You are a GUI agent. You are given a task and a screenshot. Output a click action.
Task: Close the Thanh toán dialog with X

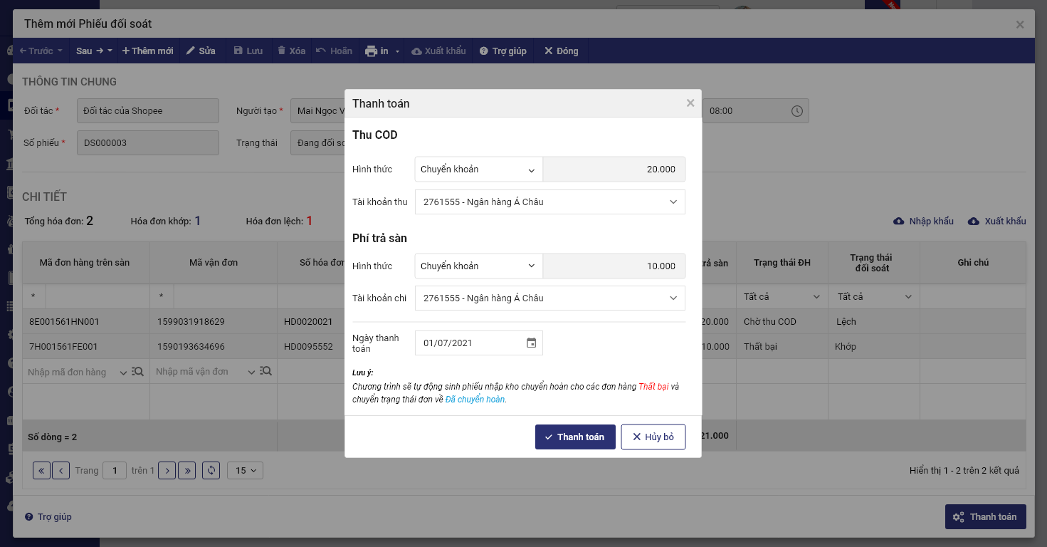690,103
